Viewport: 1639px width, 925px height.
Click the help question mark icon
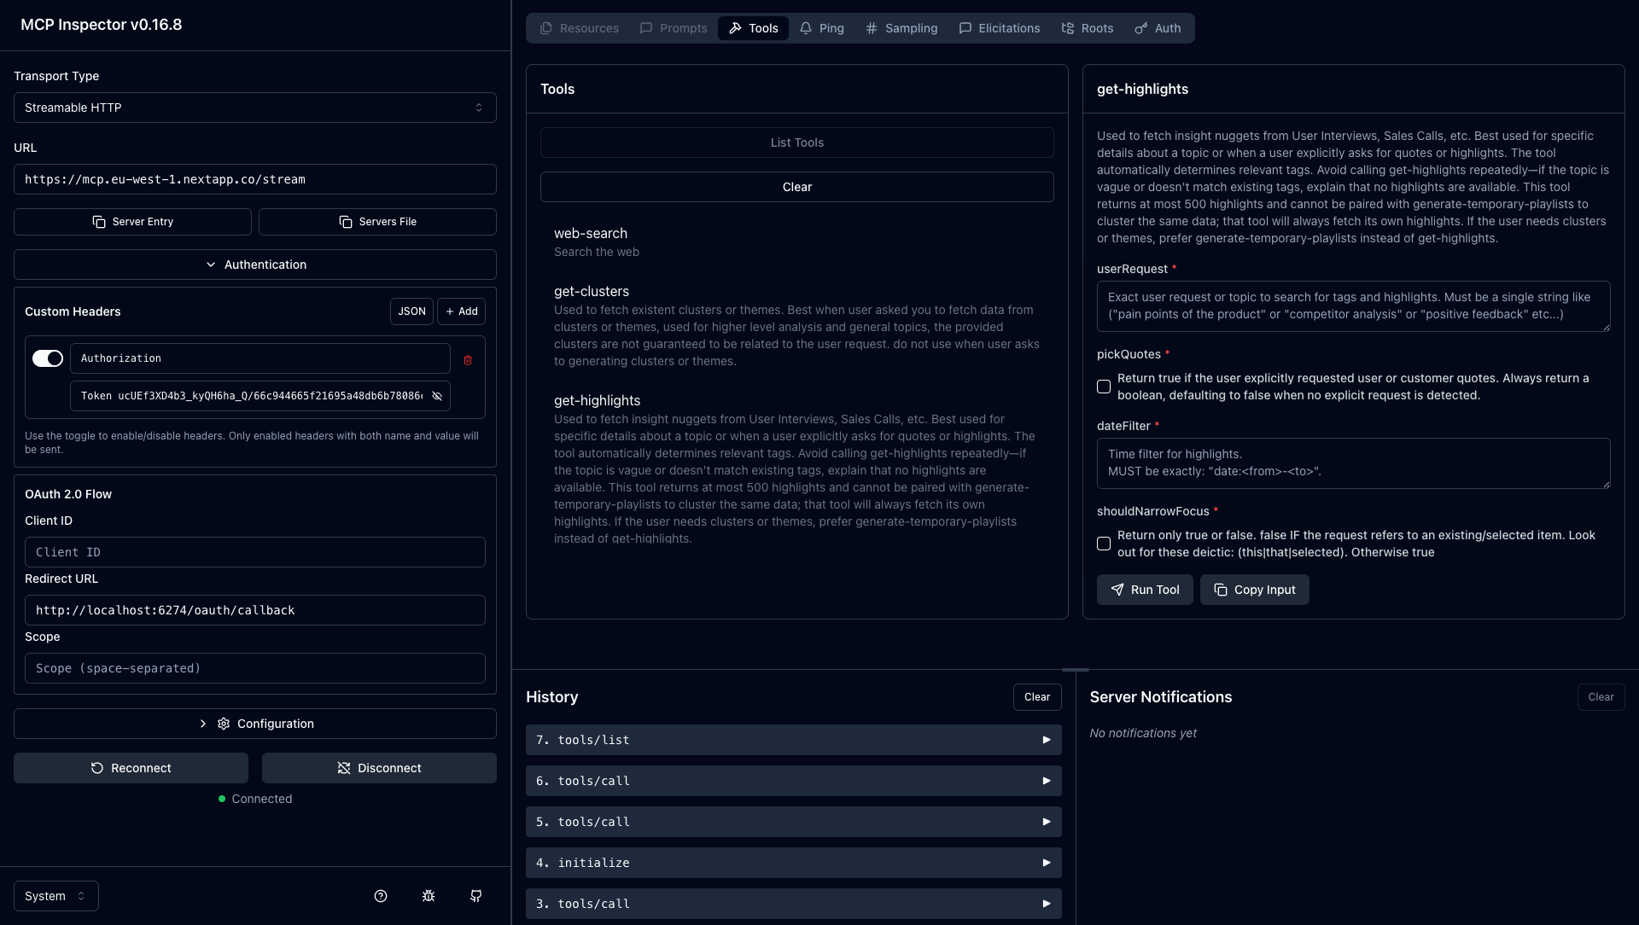click(380, 896)
